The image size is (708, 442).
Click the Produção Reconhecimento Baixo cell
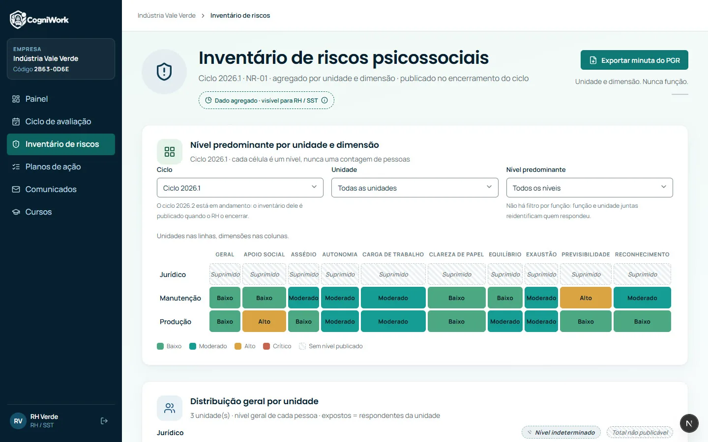pos(642,321)
